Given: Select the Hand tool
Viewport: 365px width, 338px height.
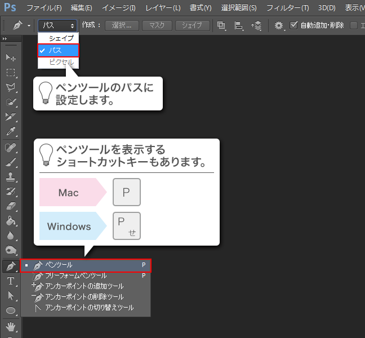Looking at the screenshot, I should pyautogui.click(x=10, y=326).
